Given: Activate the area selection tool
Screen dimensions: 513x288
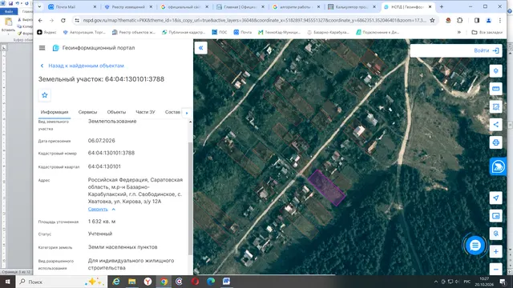Looking at the screenshot, I should tap(495, 106).
